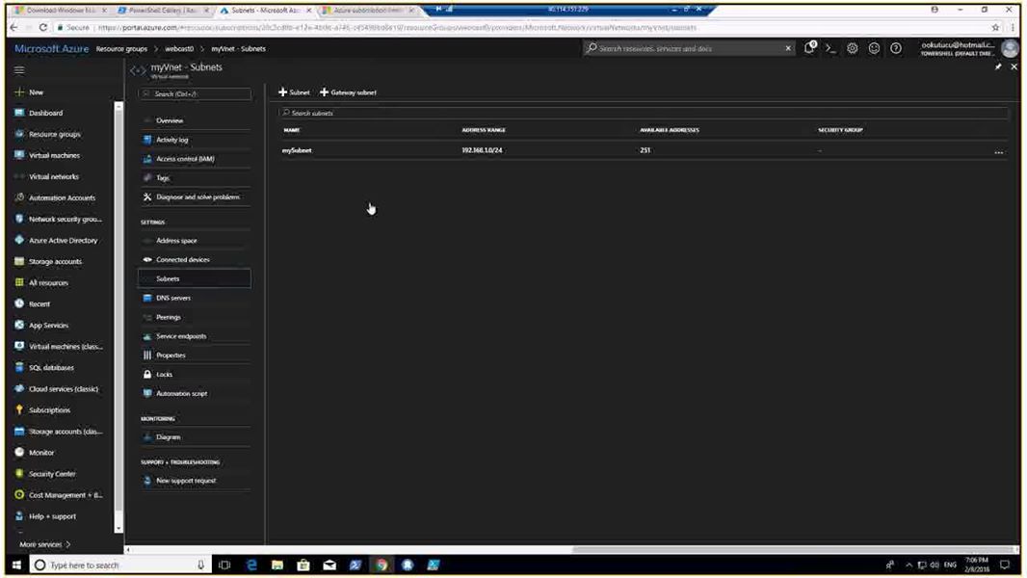The width and height of the screenshot is (1027, 578).
Task: Open Network security groups in sidebar
Action: [x=65, y=220]
